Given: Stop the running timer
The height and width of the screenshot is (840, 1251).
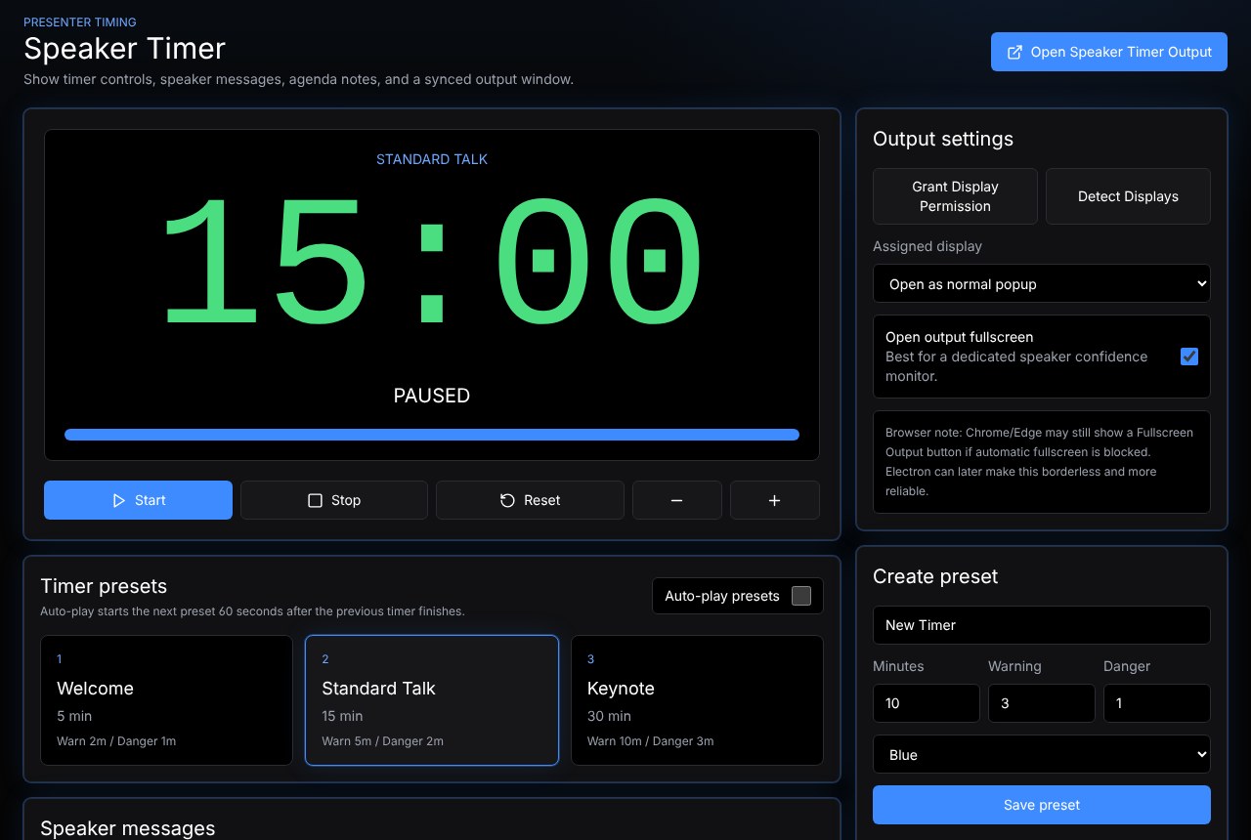Looking at the screenshot, I should coord(334,500).
